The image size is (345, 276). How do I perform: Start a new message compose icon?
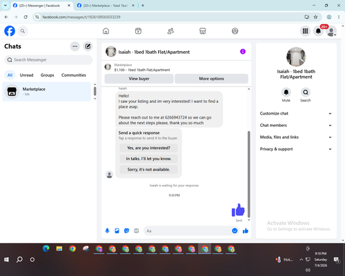click(x=88, y=46)
